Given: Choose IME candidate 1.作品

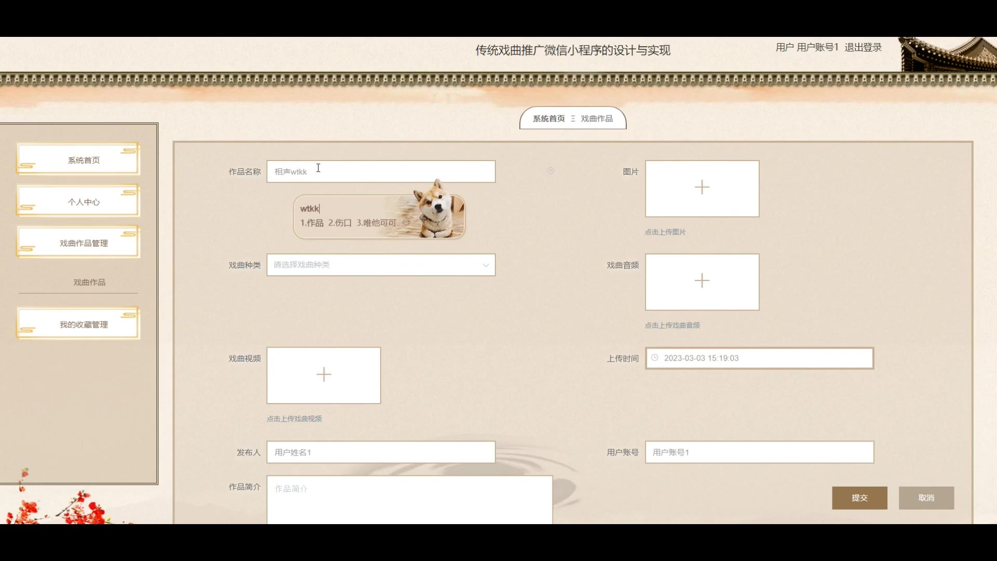Looking at the screenshot, I should click(x=312, y=223).
